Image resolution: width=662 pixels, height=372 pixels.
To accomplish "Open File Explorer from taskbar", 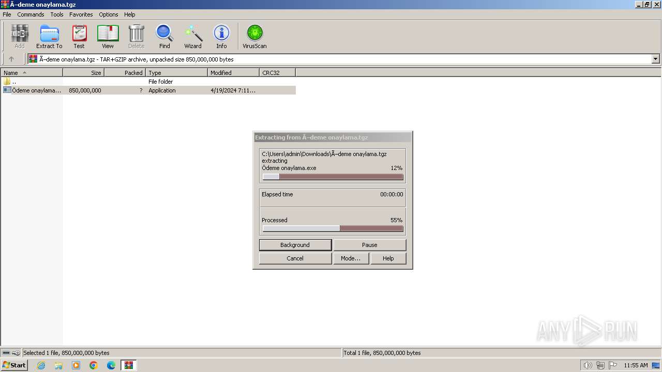I will pyautogui.click(x=58, y=365).
